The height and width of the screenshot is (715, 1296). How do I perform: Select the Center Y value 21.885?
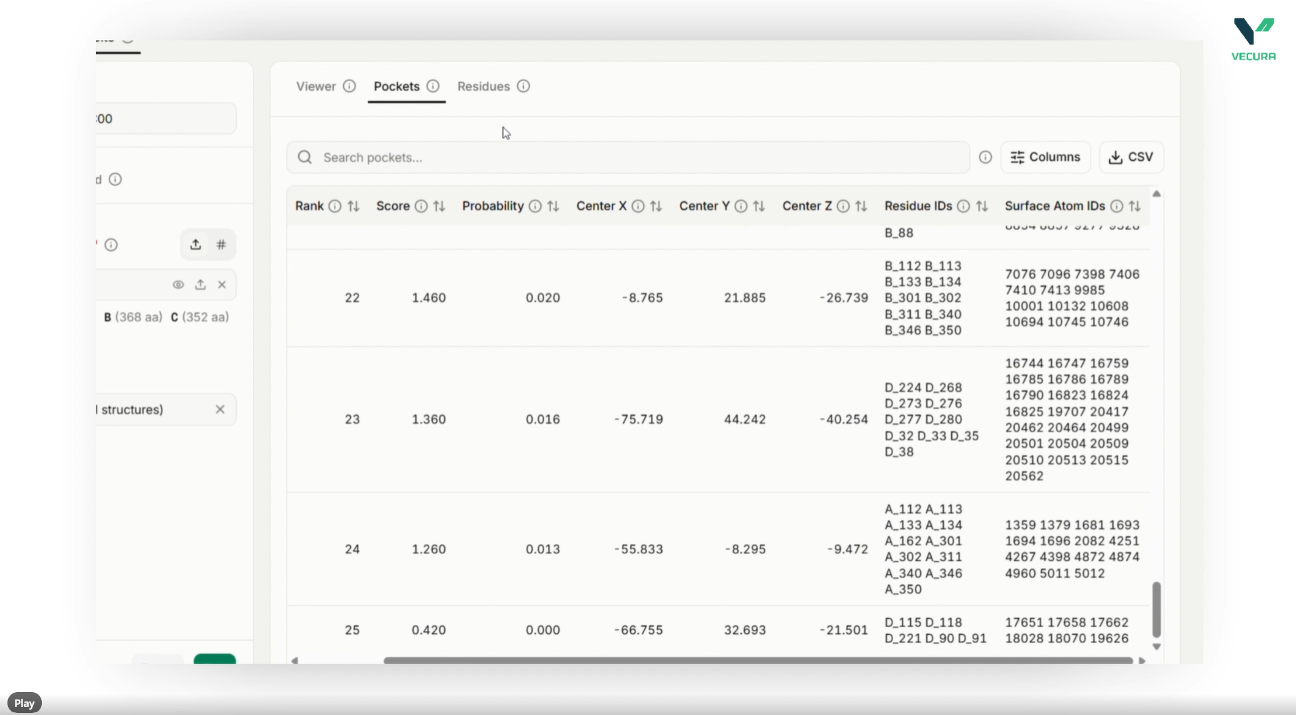click(x=745, y=298)
